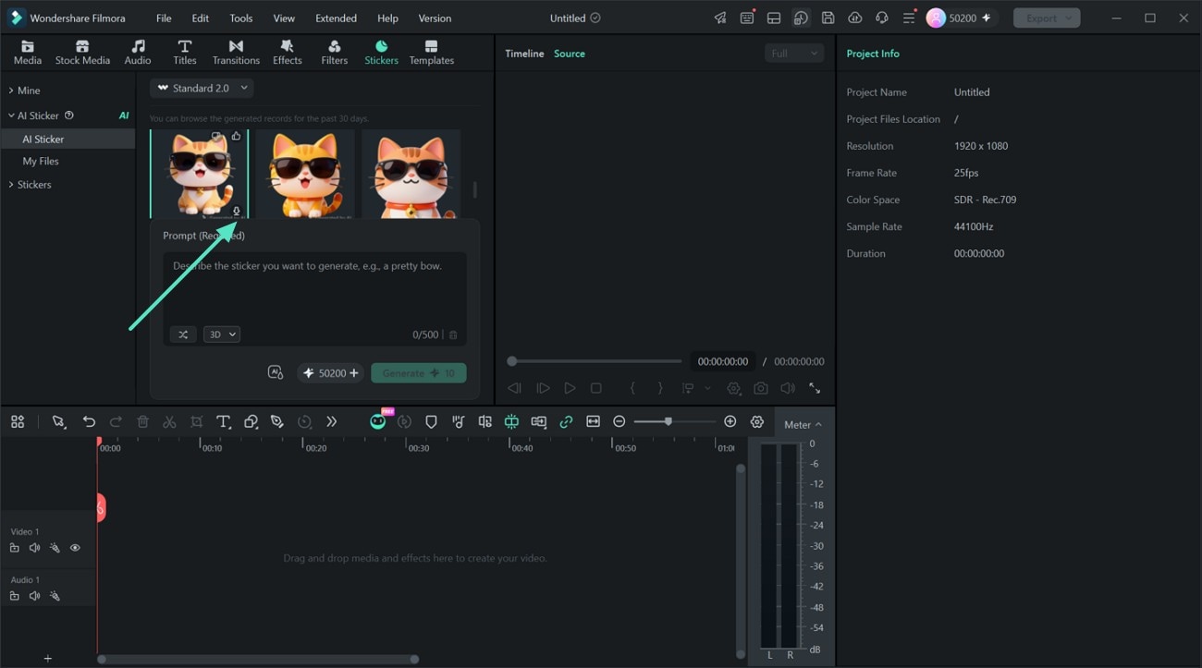Screen dimensions: 1202x668
Task: Take a snapshot with the camera icon
Action: point(760,389)
